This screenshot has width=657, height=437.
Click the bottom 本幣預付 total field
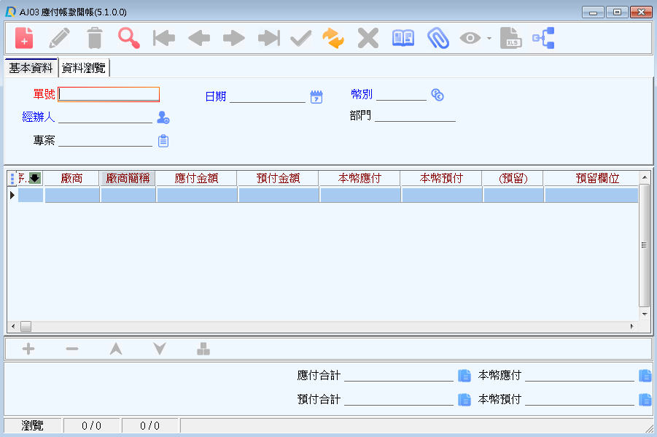pyautogui.click(x=580, y=399)
